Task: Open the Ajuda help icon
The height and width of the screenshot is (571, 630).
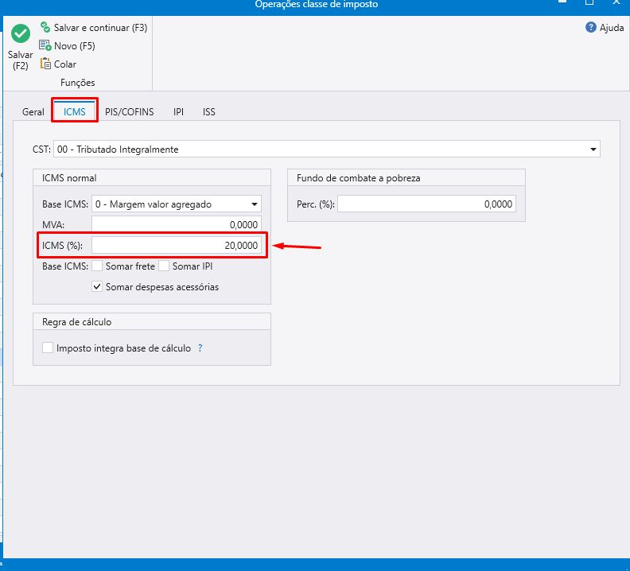Action: coord(591,28)
